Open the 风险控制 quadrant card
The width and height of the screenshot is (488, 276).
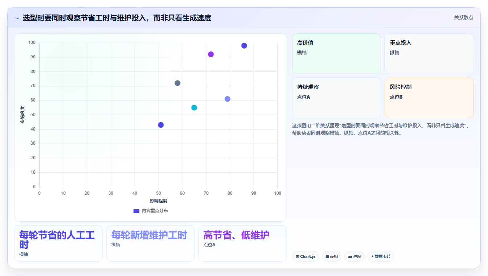pos(429,98)
